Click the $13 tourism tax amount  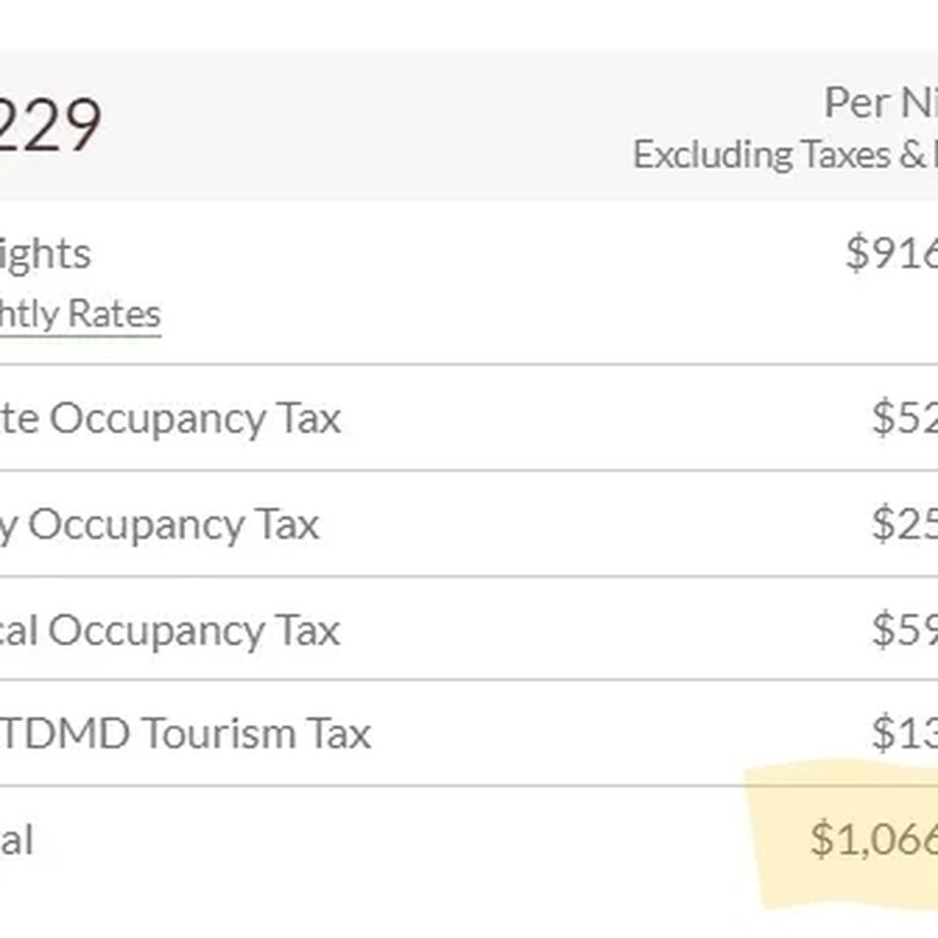[x=905, y=733]
